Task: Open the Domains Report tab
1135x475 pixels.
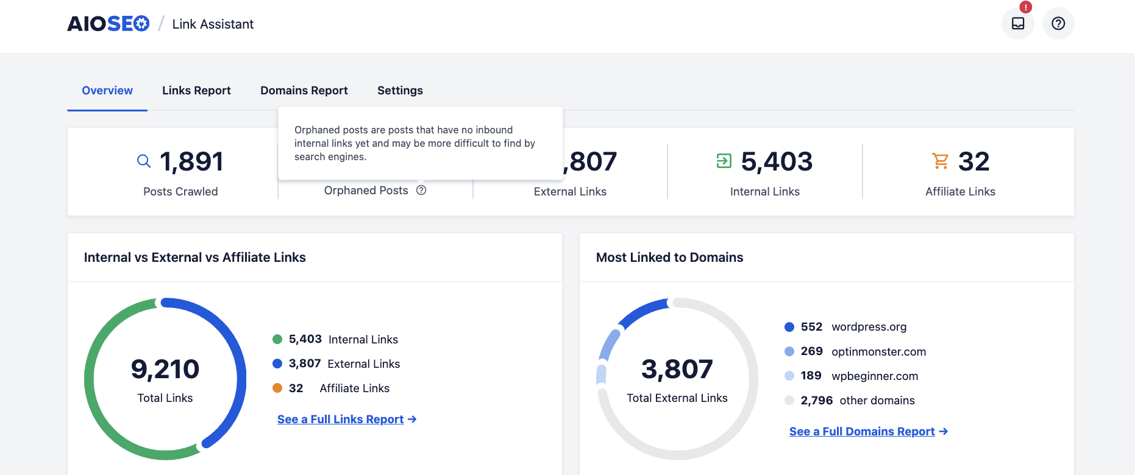Action: point(304,90)
